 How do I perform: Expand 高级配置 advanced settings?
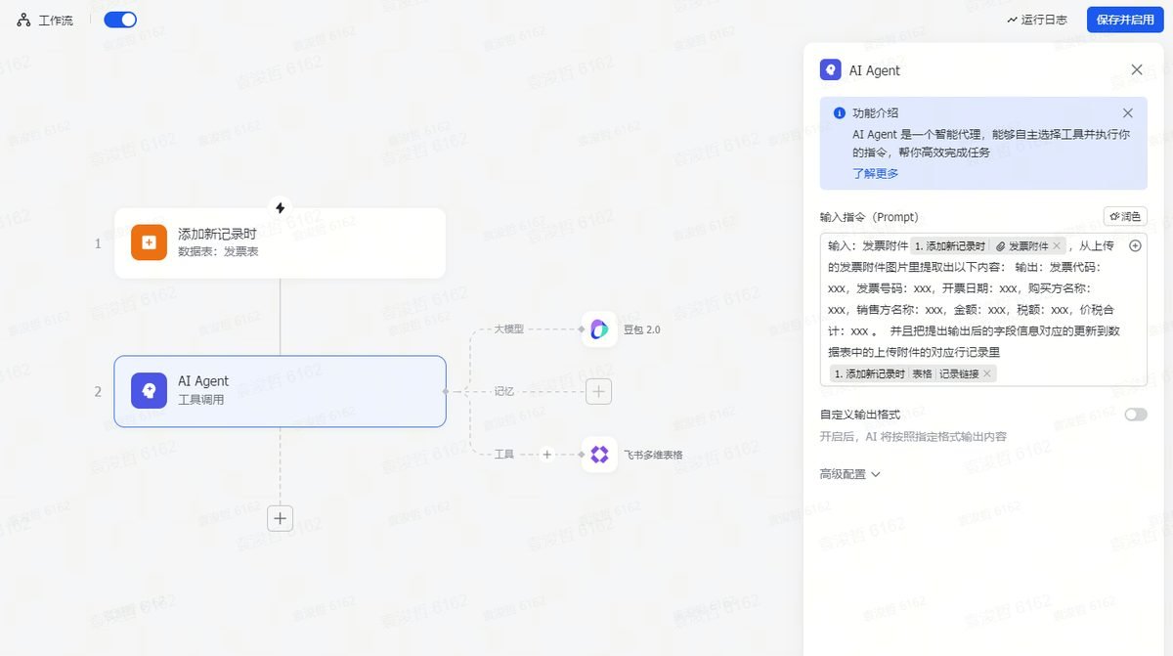(x=849, y=474)
